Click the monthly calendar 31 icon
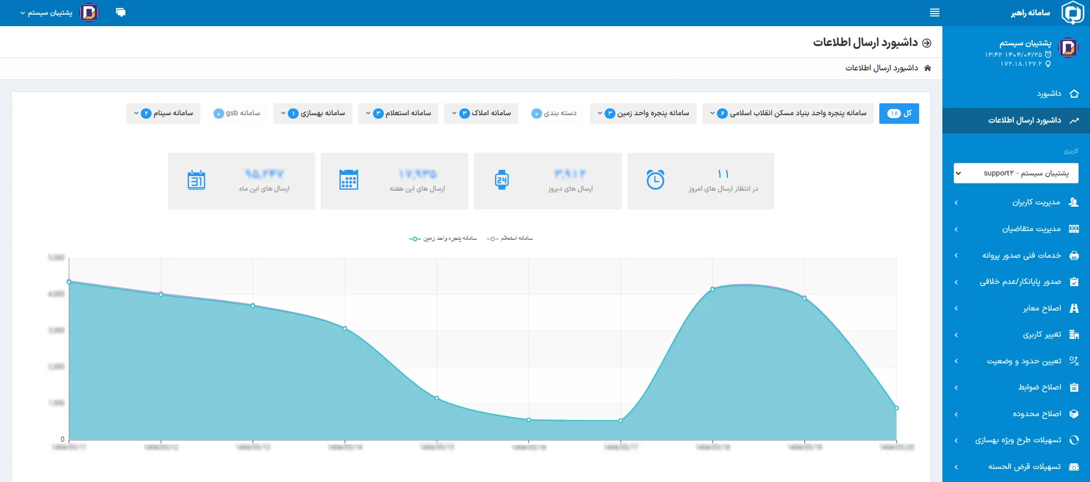 196,180
